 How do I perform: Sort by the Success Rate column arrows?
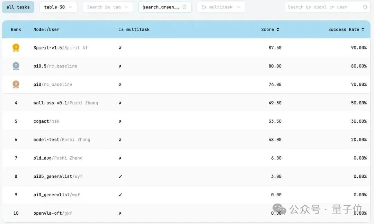click(x=363, y=29)
